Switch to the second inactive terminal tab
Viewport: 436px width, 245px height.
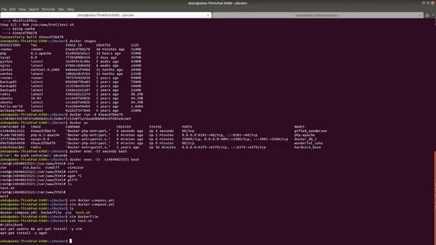[317, 15]
